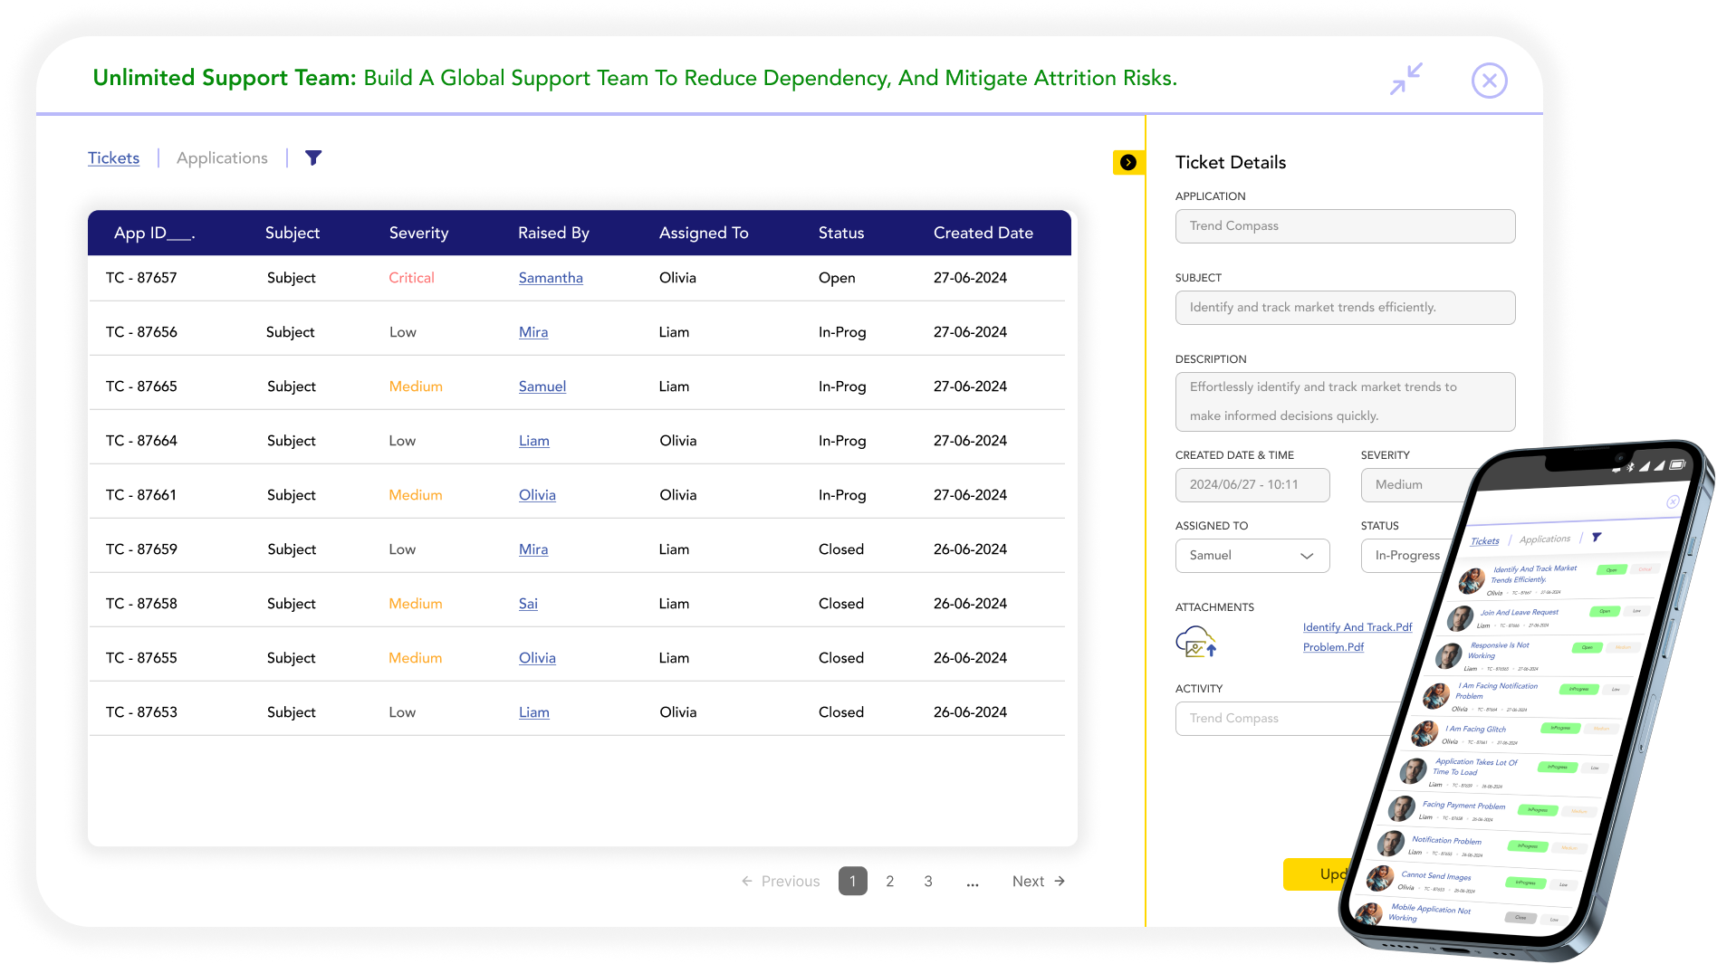The image size is (1717, 964).
Task: Click the filter icon on phone mockup
Action: [1597, 537]
